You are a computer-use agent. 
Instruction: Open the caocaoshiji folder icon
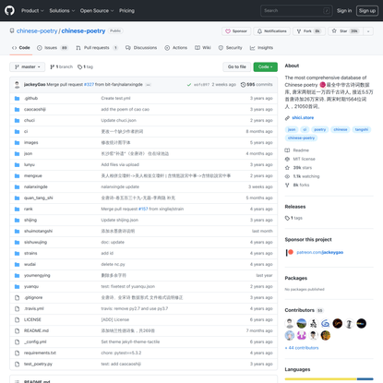18,110
